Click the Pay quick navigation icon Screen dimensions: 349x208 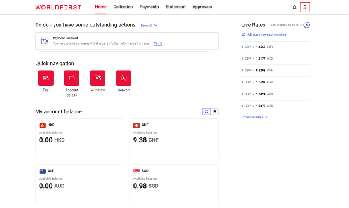(46, 78)
